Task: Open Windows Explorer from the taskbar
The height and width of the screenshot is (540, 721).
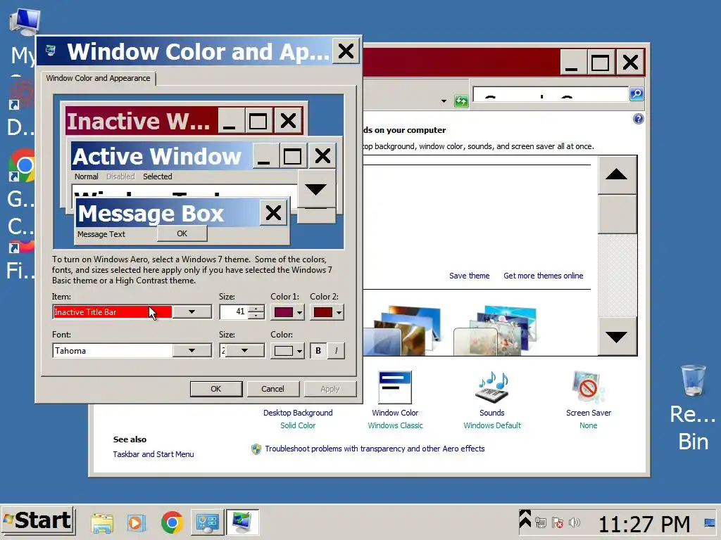Action: pos(101,523)
